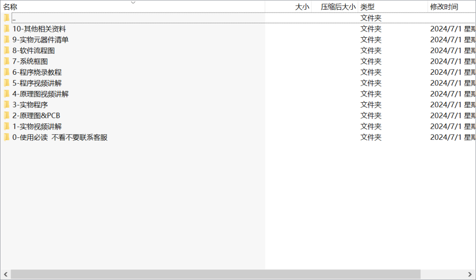Select the 0-使用必读 不看不要联系客服 folder
This screenshot has width=476, height=280.
(x=60, y=137)
